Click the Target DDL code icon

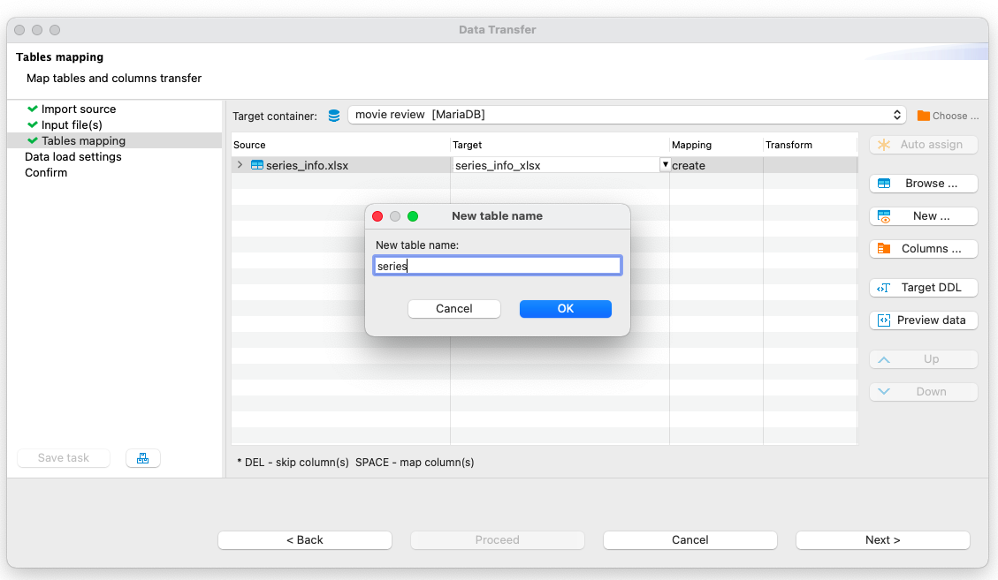click(883, 287)
